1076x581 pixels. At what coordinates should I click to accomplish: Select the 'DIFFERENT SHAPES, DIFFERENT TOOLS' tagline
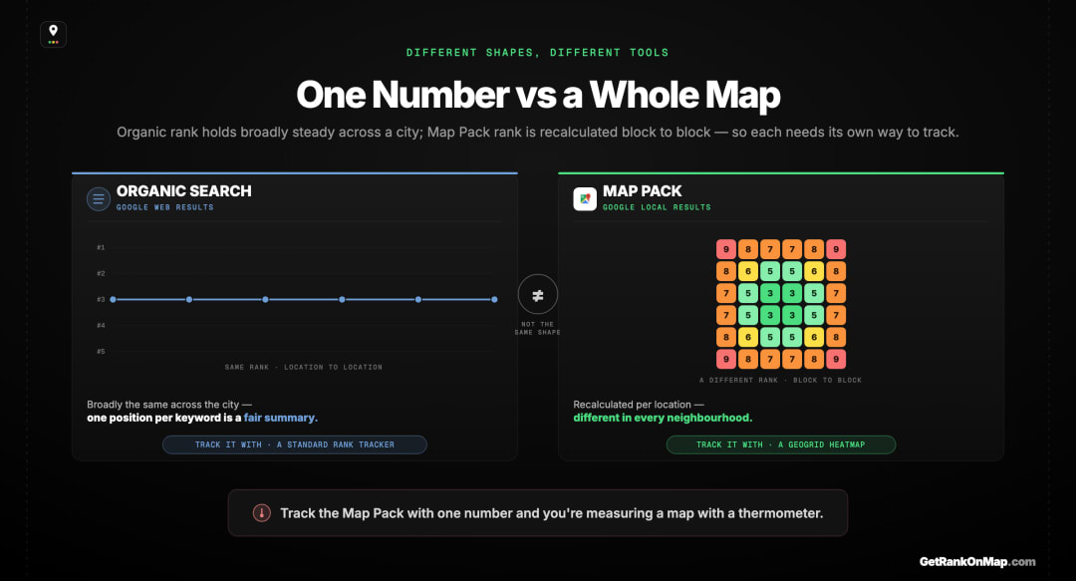(x=537, y=52)
